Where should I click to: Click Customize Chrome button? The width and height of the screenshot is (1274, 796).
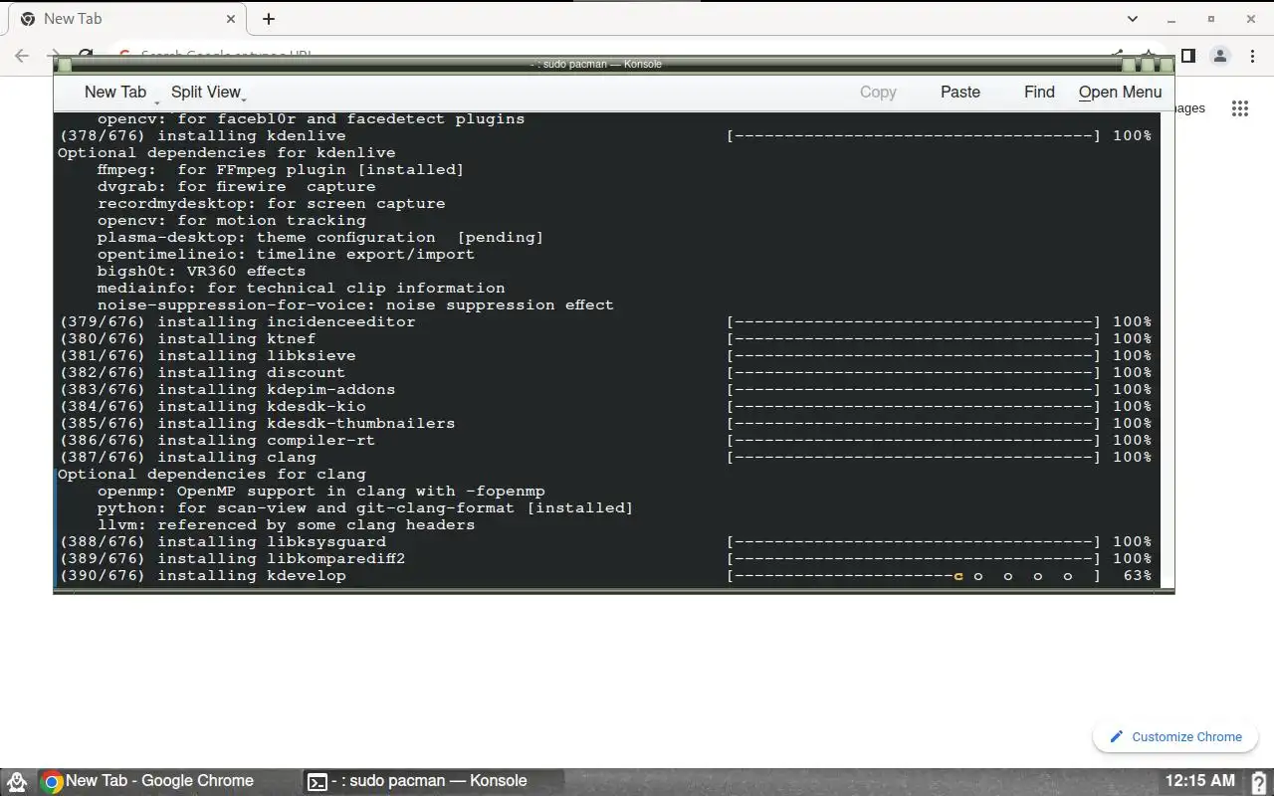pos(1175,736)
